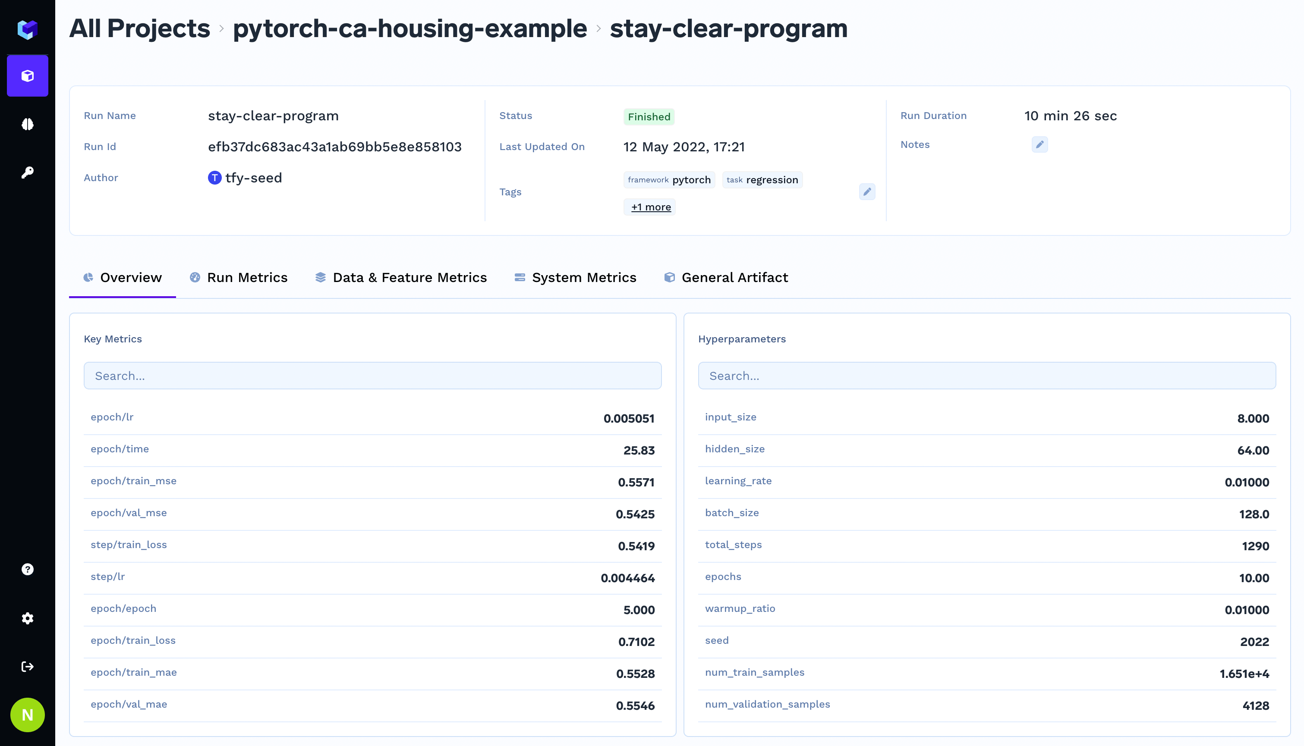Click the learning_rate hyperparameter
The image size is (1304, 746).
click(987, 482)
